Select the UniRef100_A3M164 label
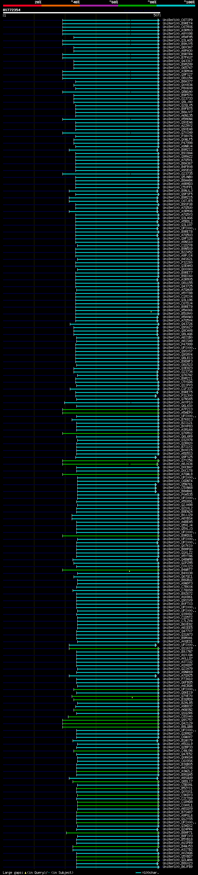This screenshot has height=875, width=198. click(x=177, y=430)
